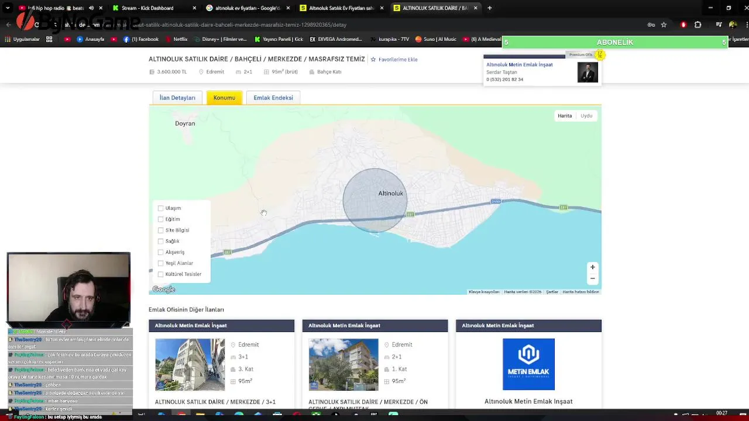Open the Suno AI Music bookmark
Screen dimensions: 749x421
click(436, 39)
